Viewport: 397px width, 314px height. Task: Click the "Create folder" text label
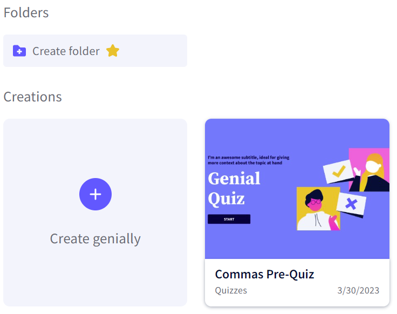coord(66,51)
